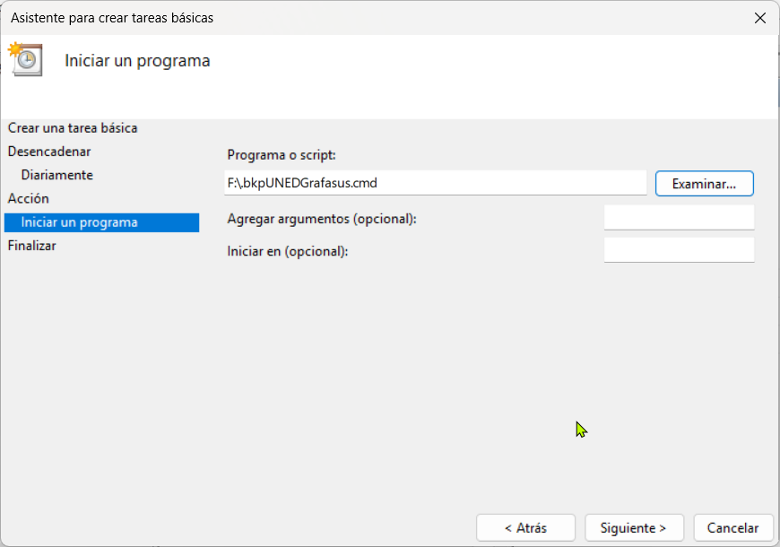The width and height of the screenshot is (780, 547).
Task: Click inside the optional arguments text box
Action: pyautogui.click(x=679, y=218)
